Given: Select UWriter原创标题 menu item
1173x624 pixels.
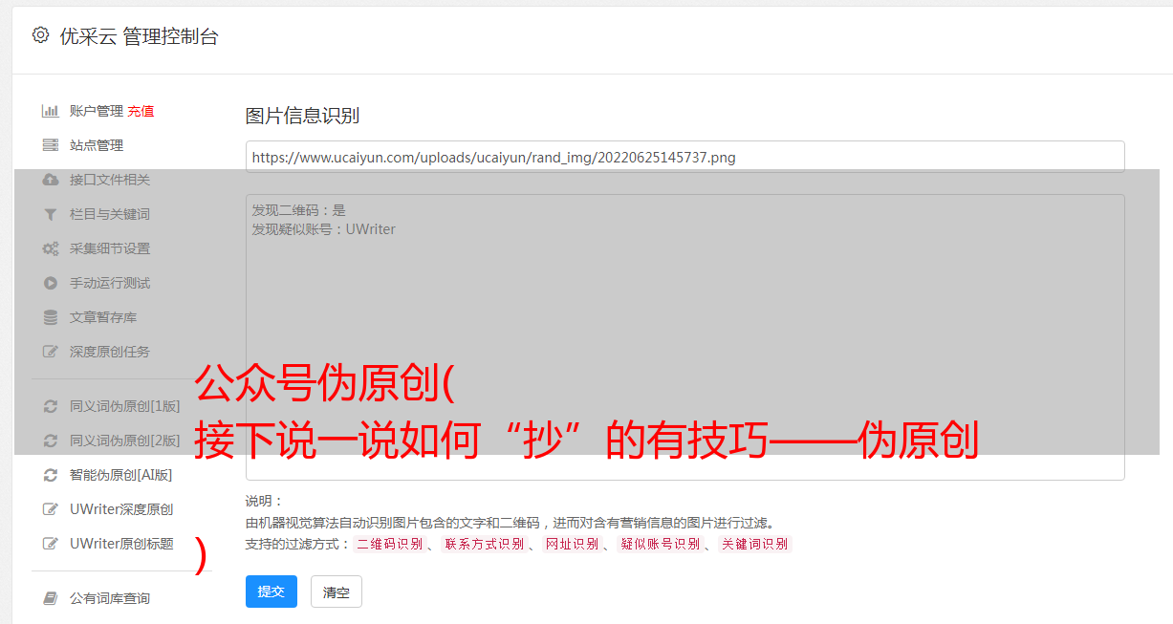Looking at the screenshot, I should coord(121,544).
